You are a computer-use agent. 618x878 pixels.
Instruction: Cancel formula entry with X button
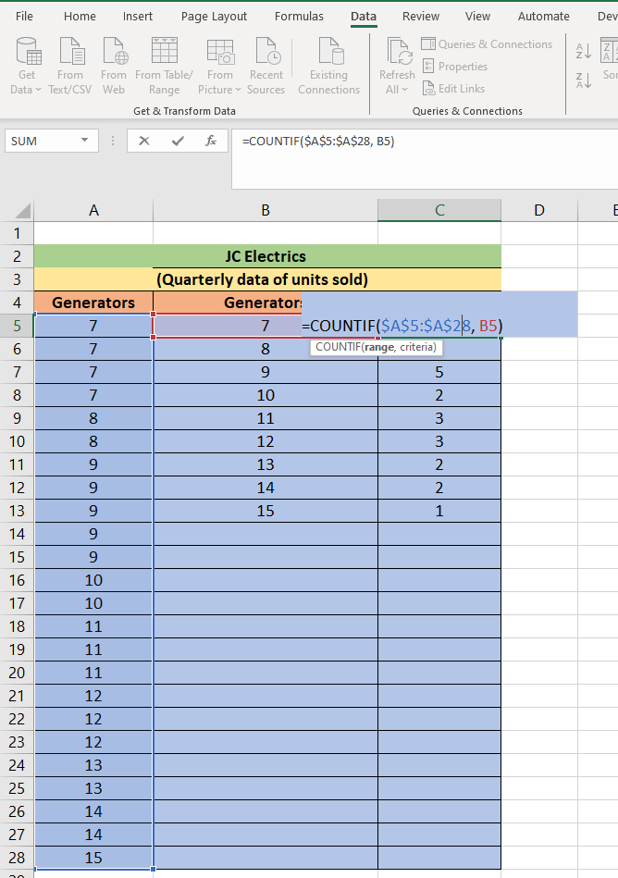pos(144,141)
